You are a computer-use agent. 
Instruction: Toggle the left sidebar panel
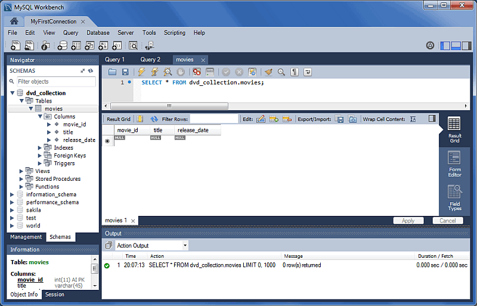point(445,46)
